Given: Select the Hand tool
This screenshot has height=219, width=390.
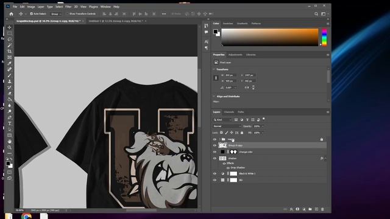Looking at the screenshot, I should [x=10, y=141].
